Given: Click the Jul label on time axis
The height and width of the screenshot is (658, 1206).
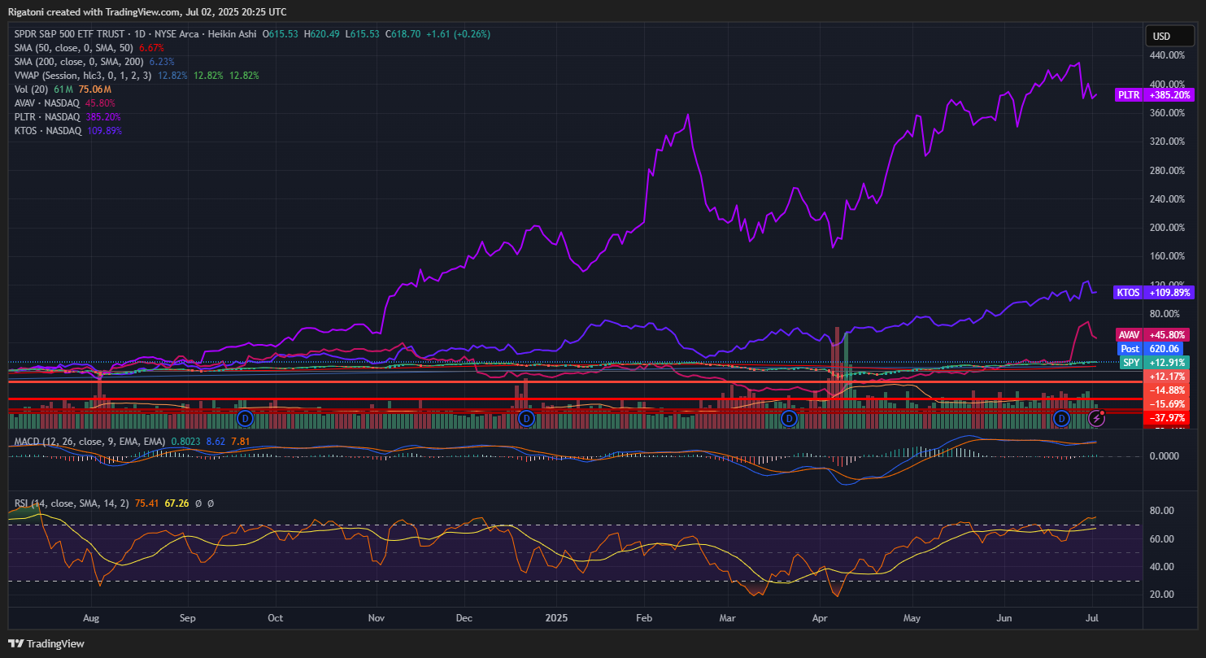Looking at the screenshot, I should [1091, 618].
